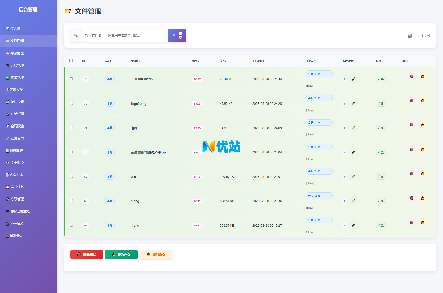Focus the file search input field
Viewport: 443px width, 293px height.
(125, 36)
